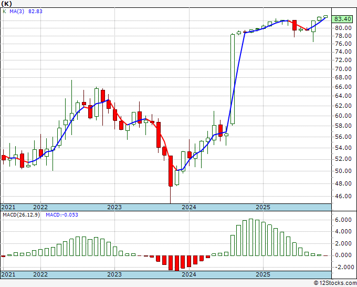Click the MACD:-0.053 value readout
This screenshot has height=287, width=357.
point(62,215)
